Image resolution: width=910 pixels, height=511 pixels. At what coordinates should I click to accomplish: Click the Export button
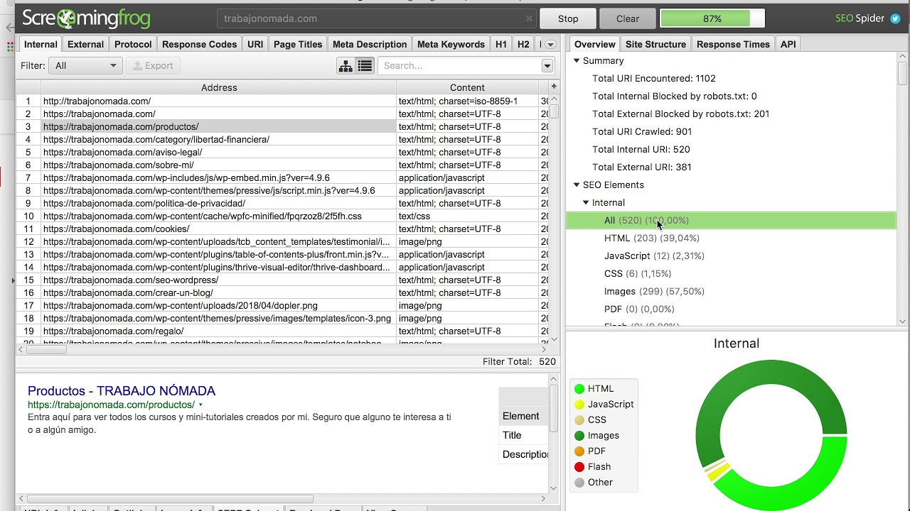tap(154, 66)
